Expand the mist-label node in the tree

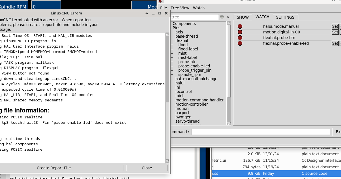pos(172,57)
